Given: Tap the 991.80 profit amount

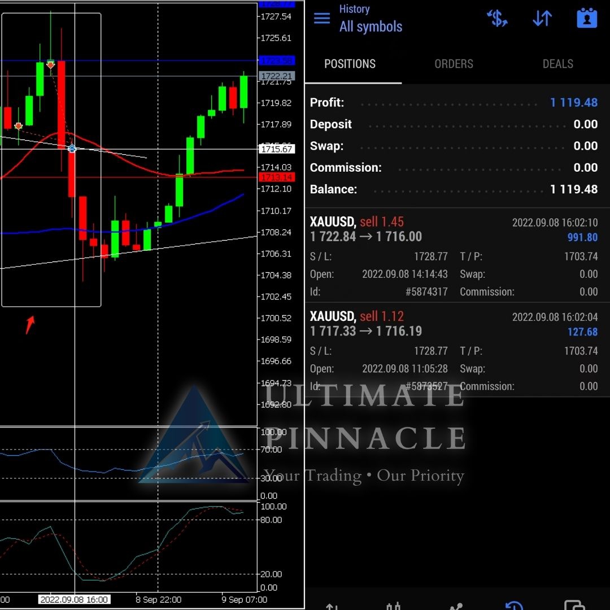Looking at the screenshot, I should (582, 237).
